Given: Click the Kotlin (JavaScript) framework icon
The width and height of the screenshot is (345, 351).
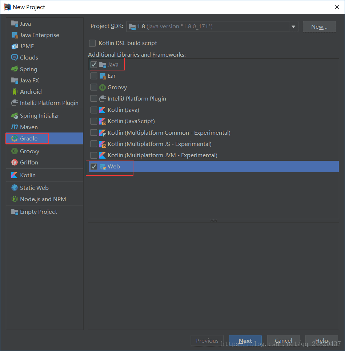Looking at the screenshot, I should [x=103, y=121].
